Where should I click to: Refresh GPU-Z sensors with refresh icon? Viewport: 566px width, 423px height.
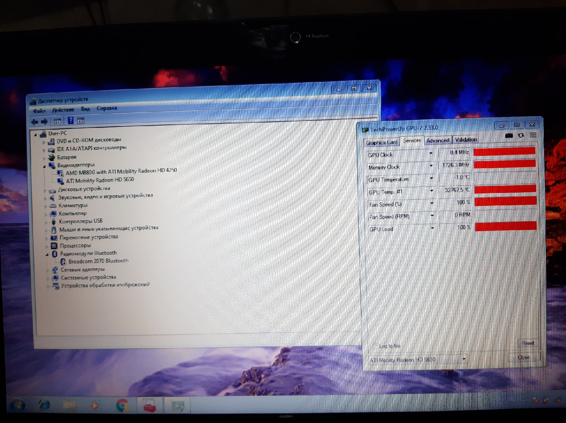pyautogui.click(x=521, y=135)
